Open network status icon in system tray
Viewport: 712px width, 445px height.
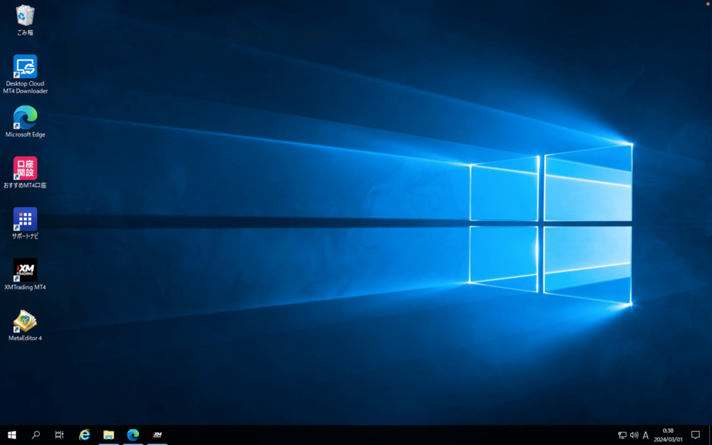pos(622,435)
